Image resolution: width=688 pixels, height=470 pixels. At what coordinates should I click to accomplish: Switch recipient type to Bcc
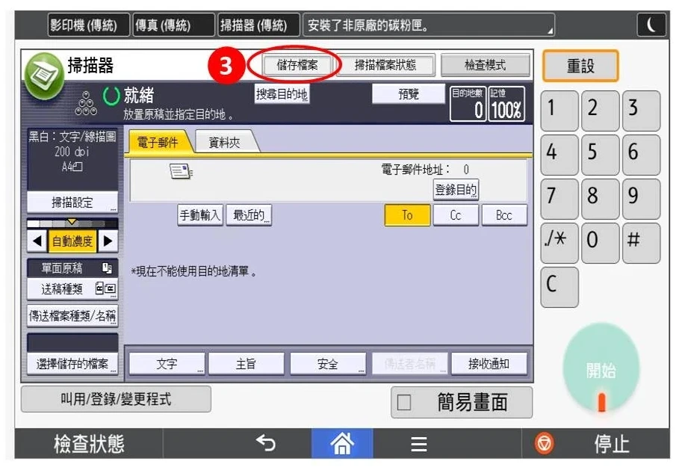point(505,215)
